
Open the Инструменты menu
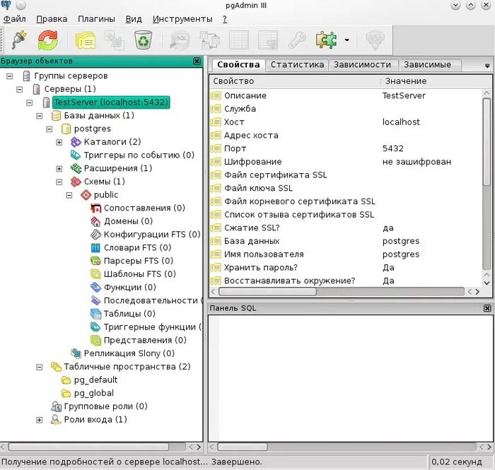pos(182,19)
